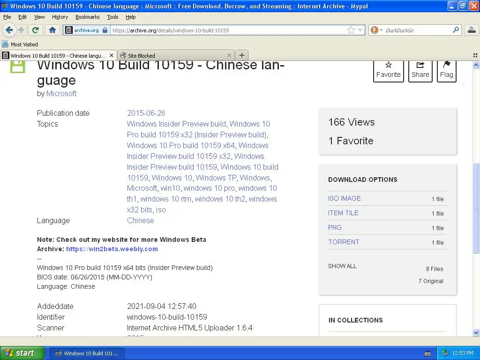Open the File menu

(7, 17)
